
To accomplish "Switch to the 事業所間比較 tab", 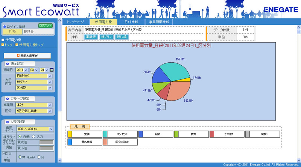I will pos(159,22).
